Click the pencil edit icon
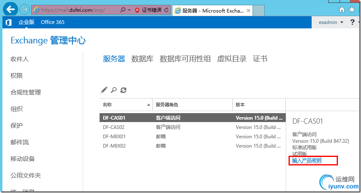This screenshot has width=361, height=193. (104, 90)
